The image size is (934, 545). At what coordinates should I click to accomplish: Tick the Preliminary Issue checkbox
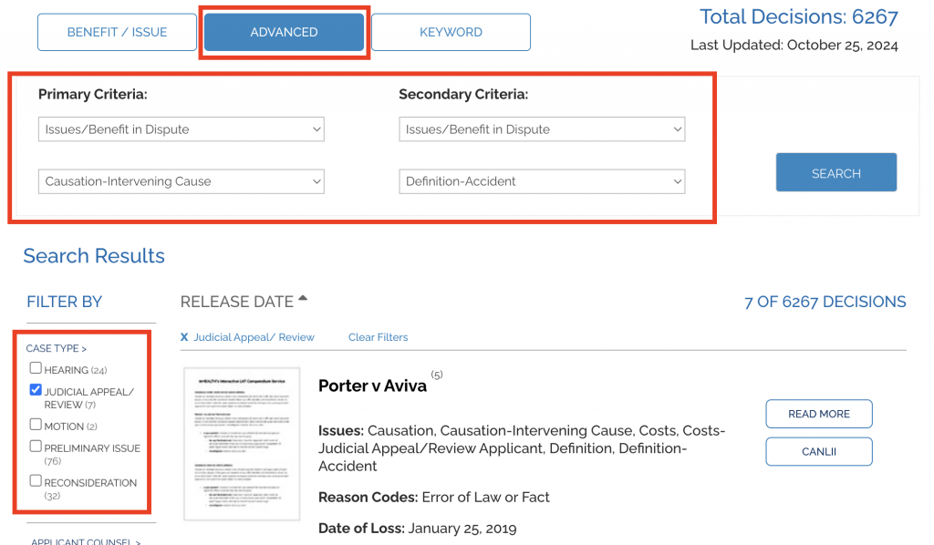point(36,447)
